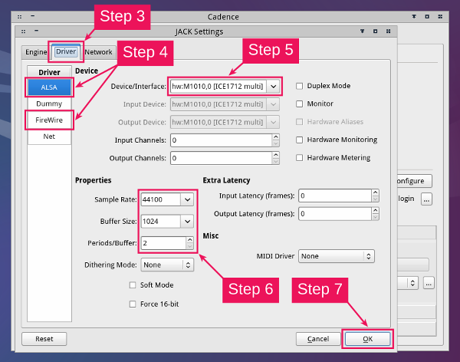Pick the Net driver entry
This screenshot has width=460, height=362.
[x=49, y=137]
